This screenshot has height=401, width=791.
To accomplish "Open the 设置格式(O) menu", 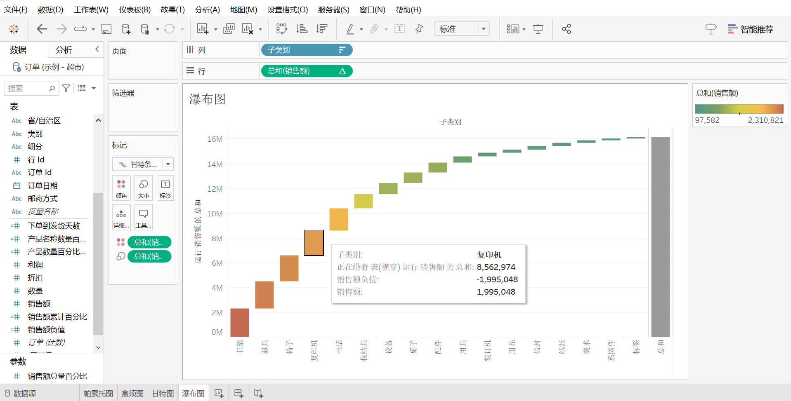I will [288, 9].
